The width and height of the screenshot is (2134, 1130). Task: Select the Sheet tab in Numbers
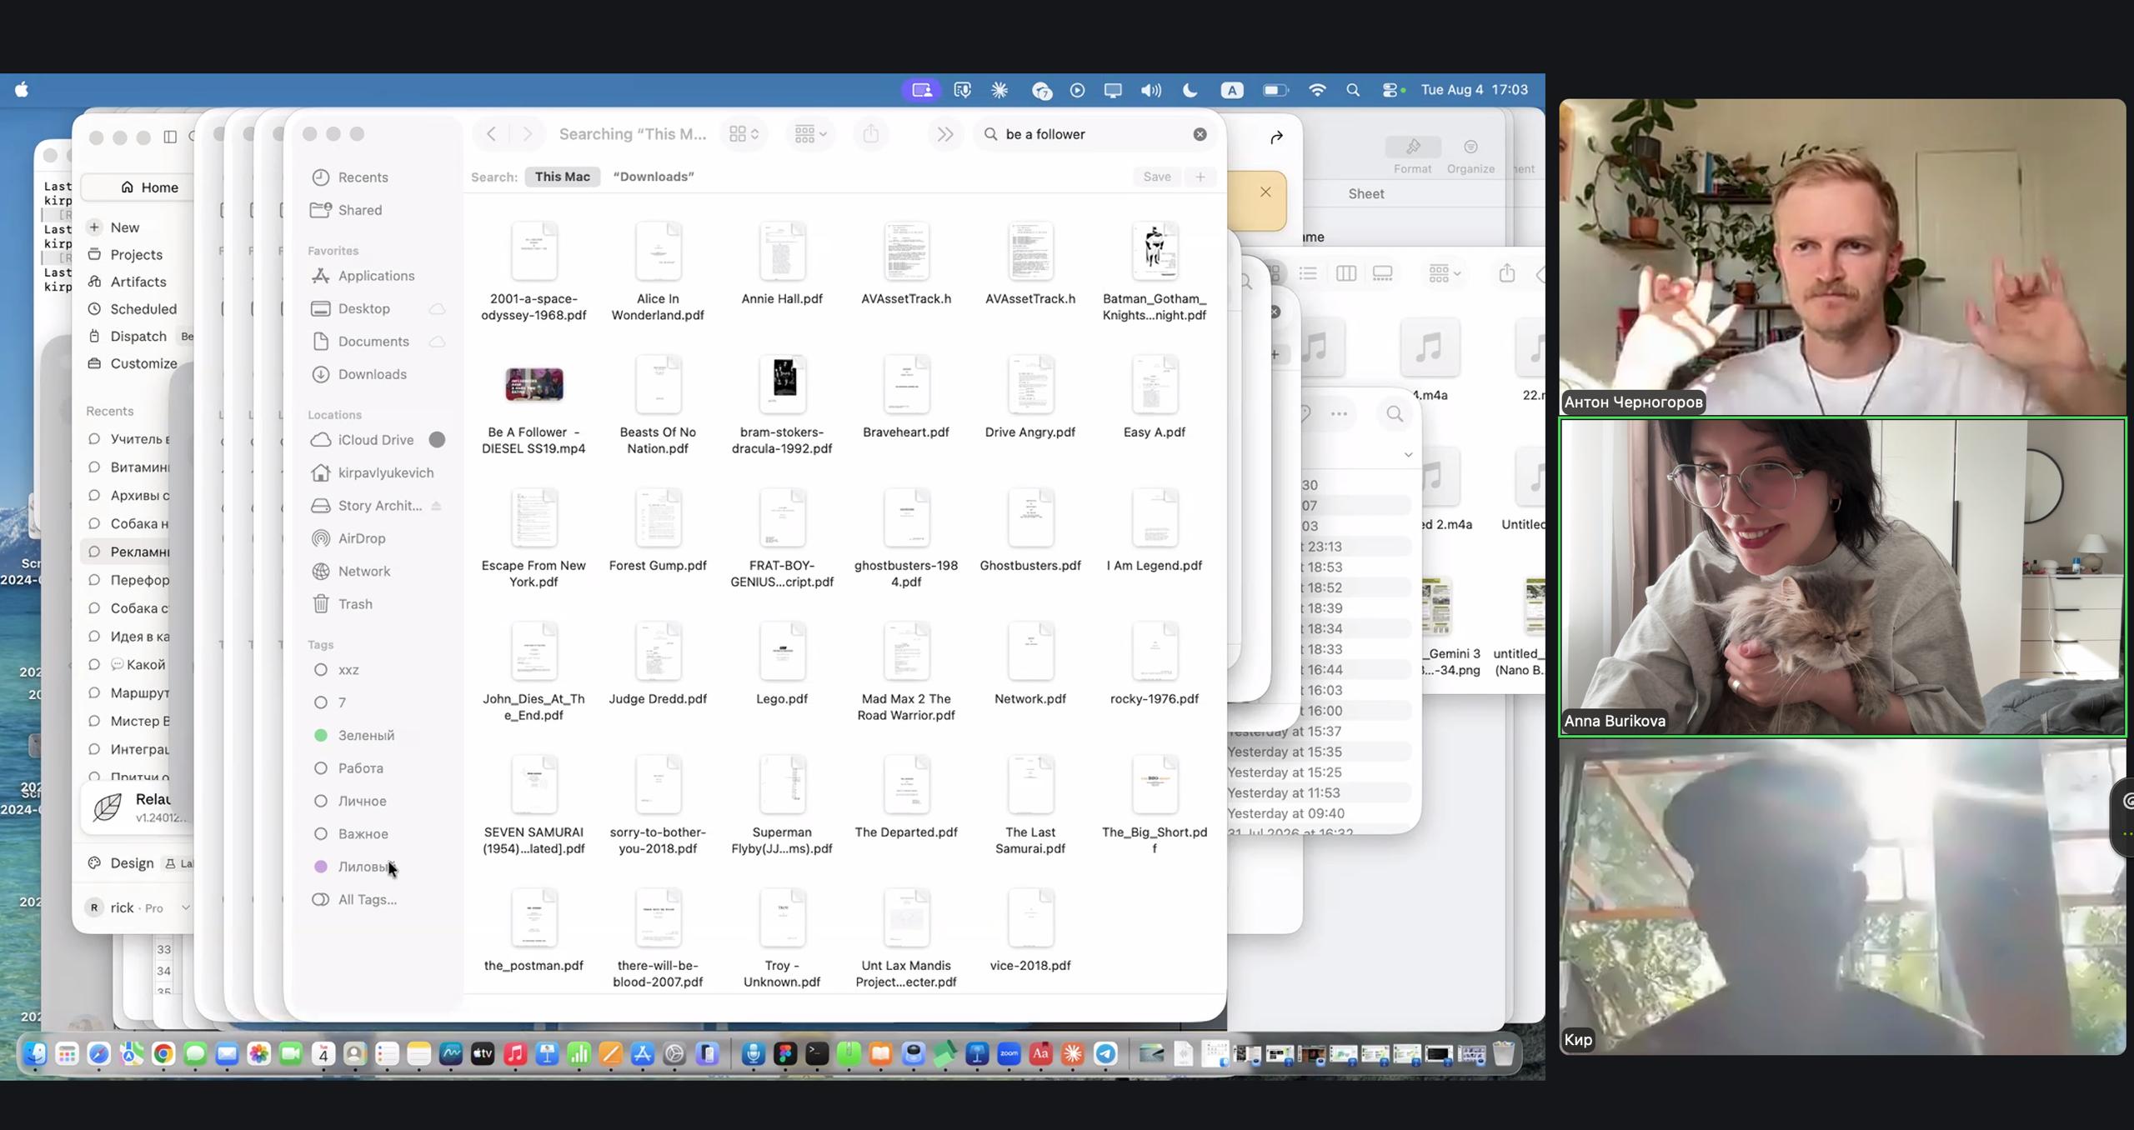pos(1366,193)
